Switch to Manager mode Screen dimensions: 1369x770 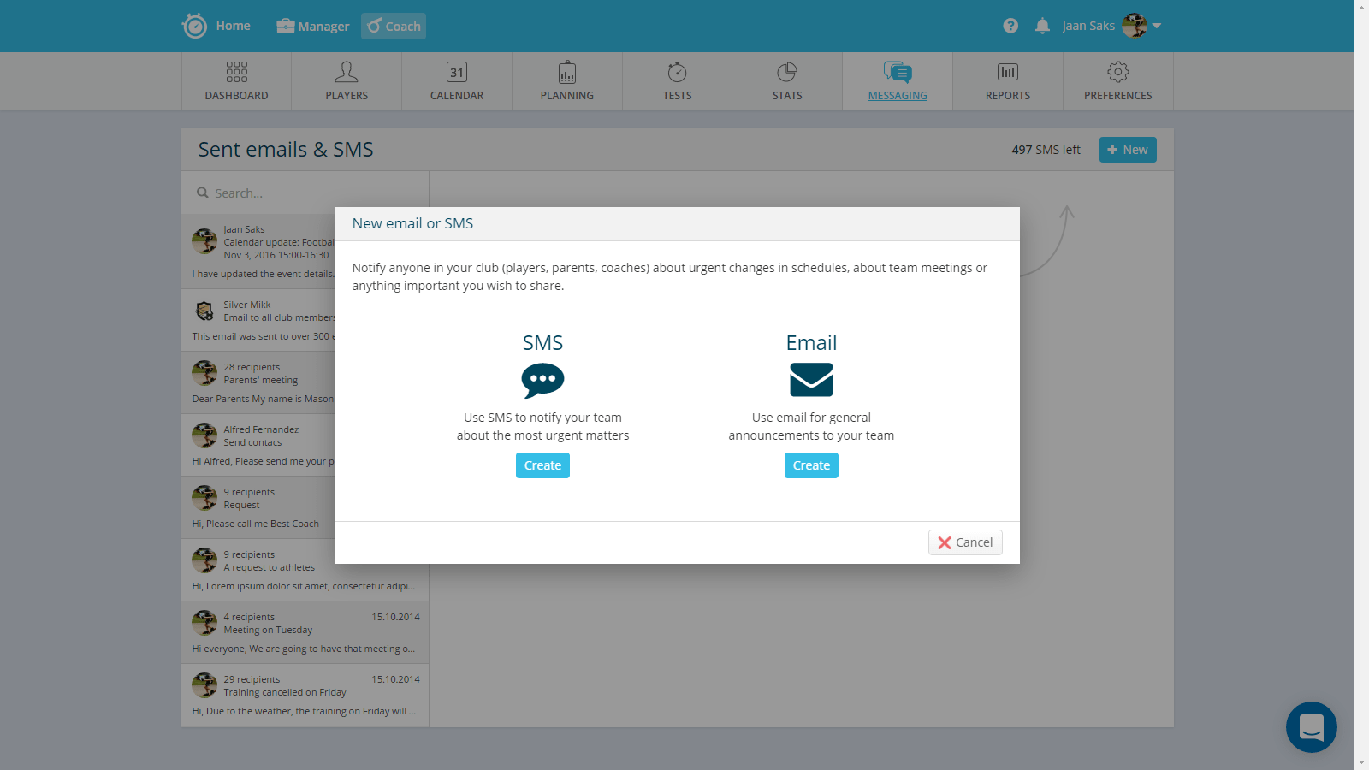(x=313, y=27)
